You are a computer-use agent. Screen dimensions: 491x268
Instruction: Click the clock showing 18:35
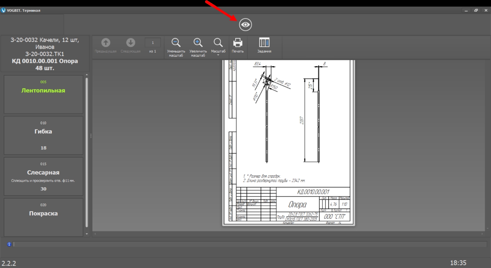(x=458, y=263)
